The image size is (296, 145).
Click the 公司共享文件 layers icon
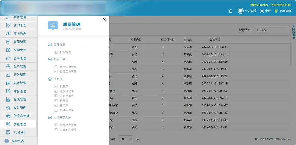(x=50, y=117)
